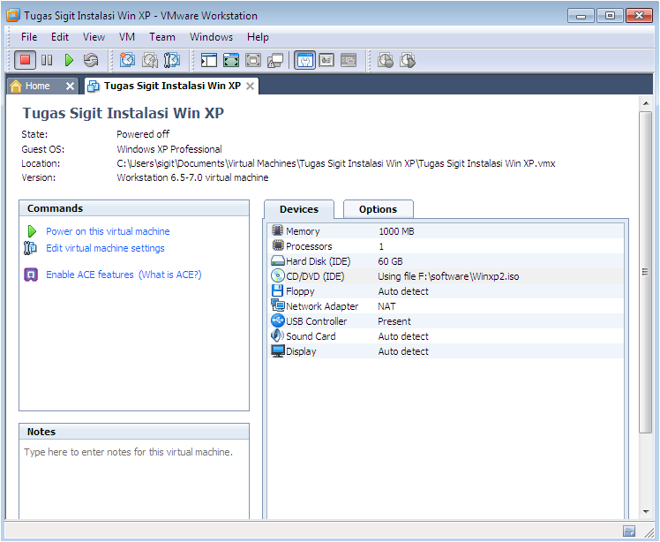660x542 pixels.
Task: Minimize the VMware Workstation window
Action: (581, 16)
